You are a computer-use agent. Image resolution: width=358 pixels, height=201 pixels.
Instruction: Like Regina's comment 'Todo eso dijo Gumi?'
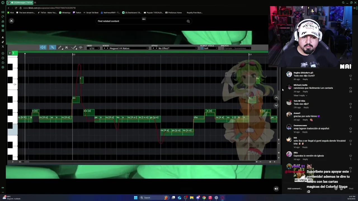(x=350, y=76)
